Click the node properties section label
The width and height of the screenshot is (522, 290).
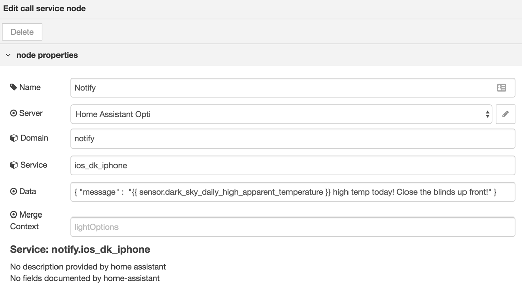tap(47, 55)
